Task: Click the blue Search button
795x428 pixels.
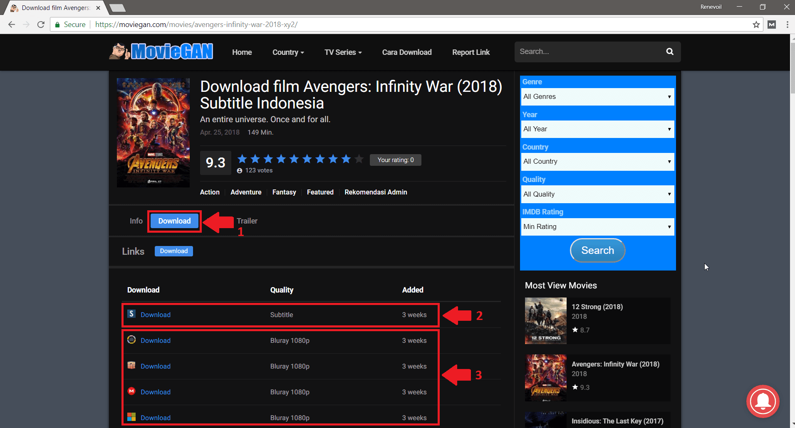Action: coord(597,250)
